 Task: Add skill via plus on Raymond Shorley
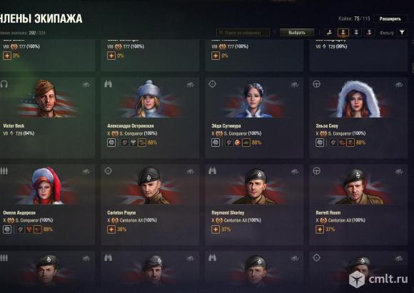click(216, 230)
